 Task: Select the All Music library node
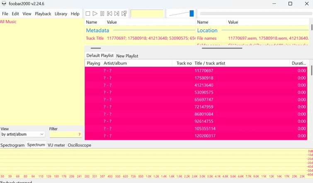8,22
